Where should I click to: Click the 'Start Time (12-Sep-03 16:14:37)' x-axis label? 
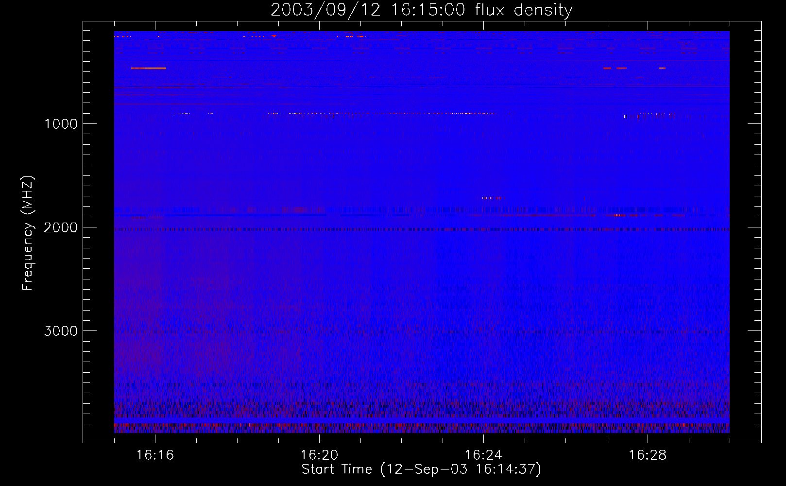pyautogui.click(x=421, y=469)
